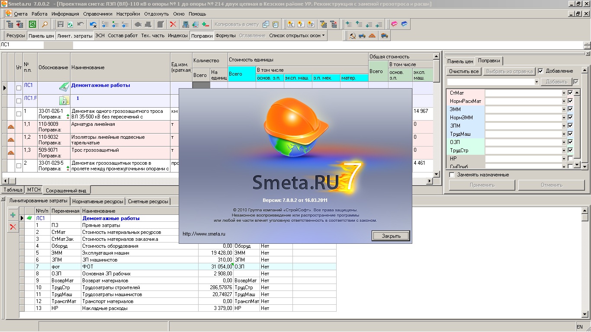Click the green refresh icon beside save
The height and width of the screenshot is (332, 591).
70,24
